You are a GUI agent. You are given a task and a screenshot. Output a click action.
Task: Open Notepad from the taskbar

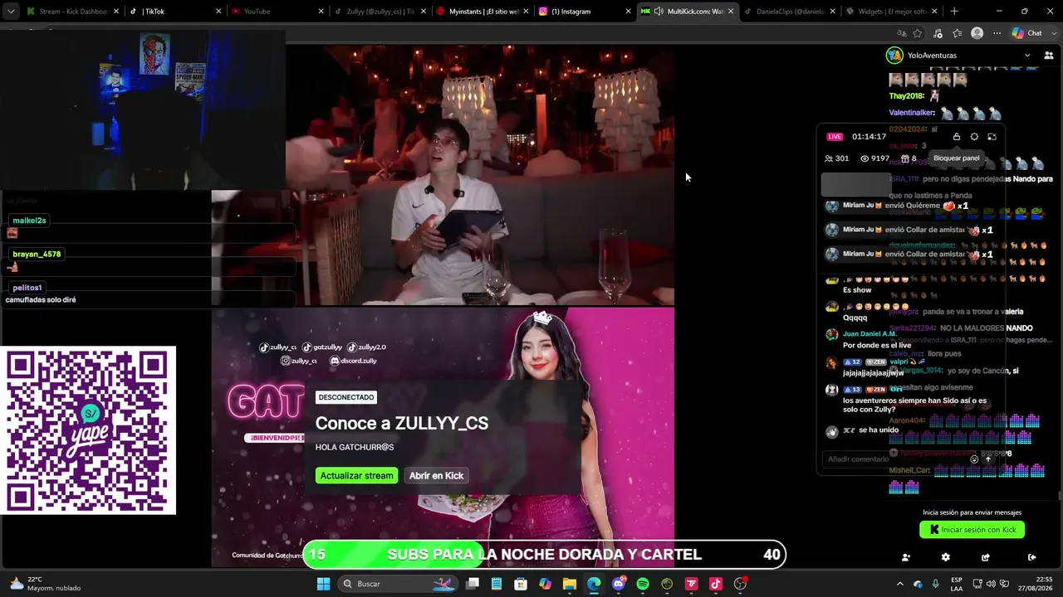[x=497, y=584]
